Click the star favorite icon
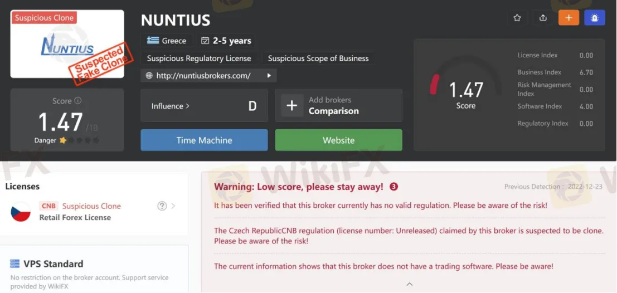This screenshot has width=617, height=293. click(517, 18)
